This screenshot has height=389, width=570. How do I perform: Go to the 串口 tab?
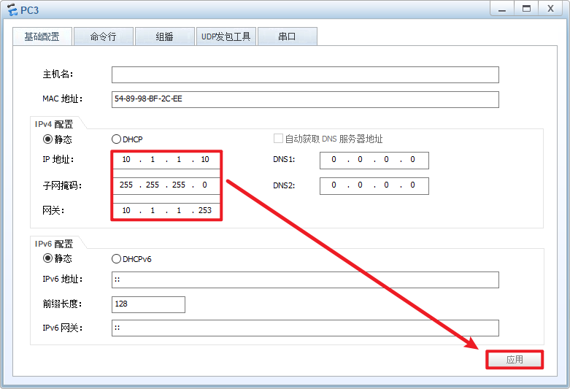tap(287, 36)
